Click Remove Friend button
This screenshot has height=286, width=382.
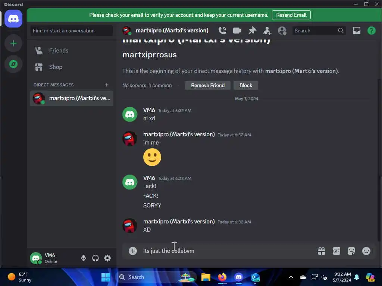point(207,85)
